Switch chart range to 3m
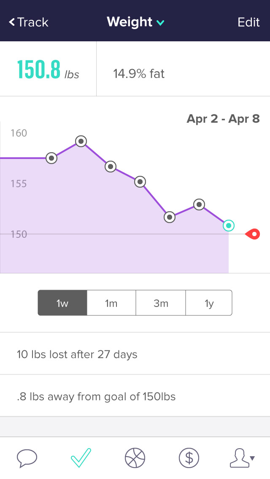Screen dimensions: 270x479 pos(161,303)
